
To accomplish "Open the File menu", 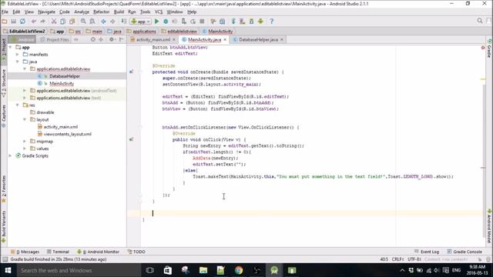I will coord(5,12).
